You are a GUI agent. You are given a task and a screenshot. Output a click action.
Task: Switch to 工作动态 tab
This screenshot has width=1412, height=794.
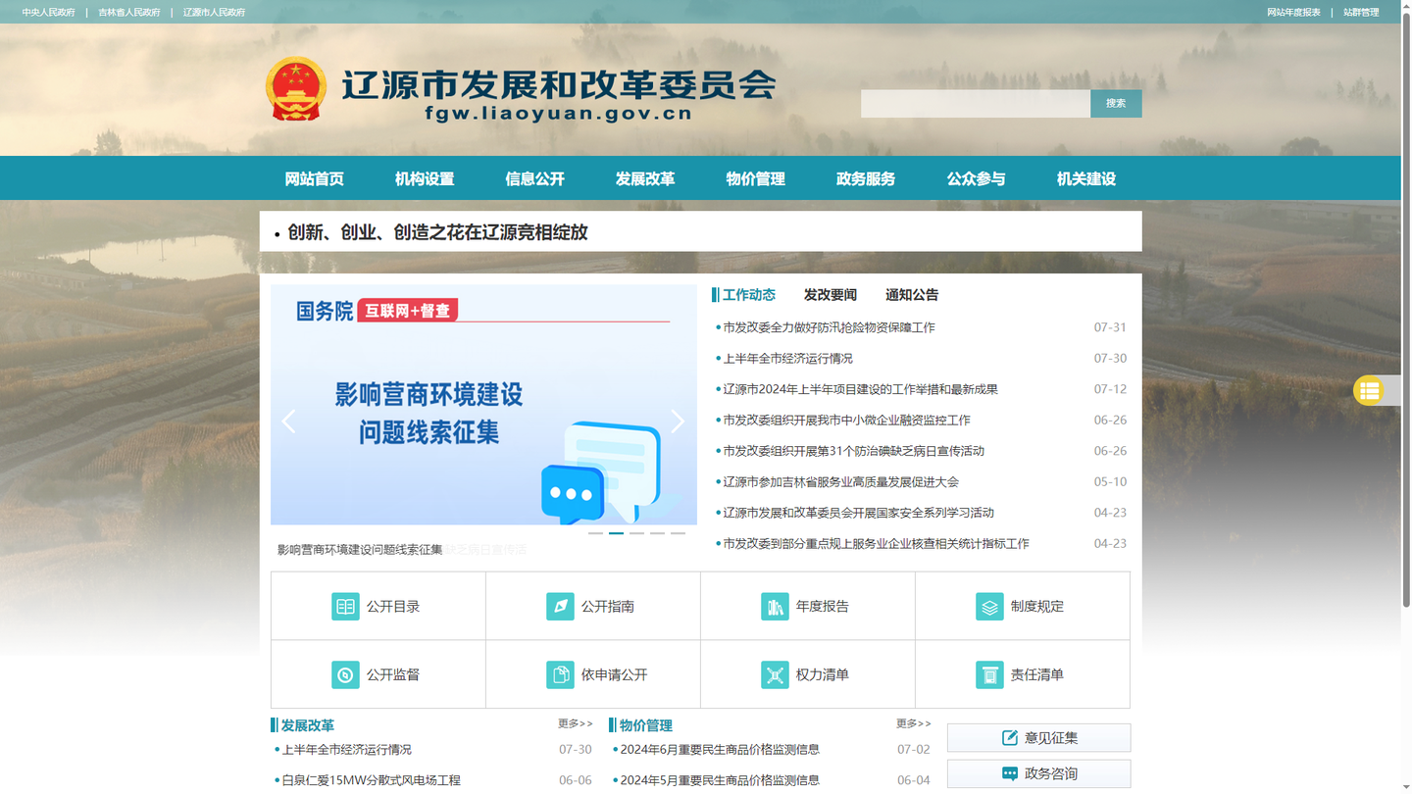[748, 295]
